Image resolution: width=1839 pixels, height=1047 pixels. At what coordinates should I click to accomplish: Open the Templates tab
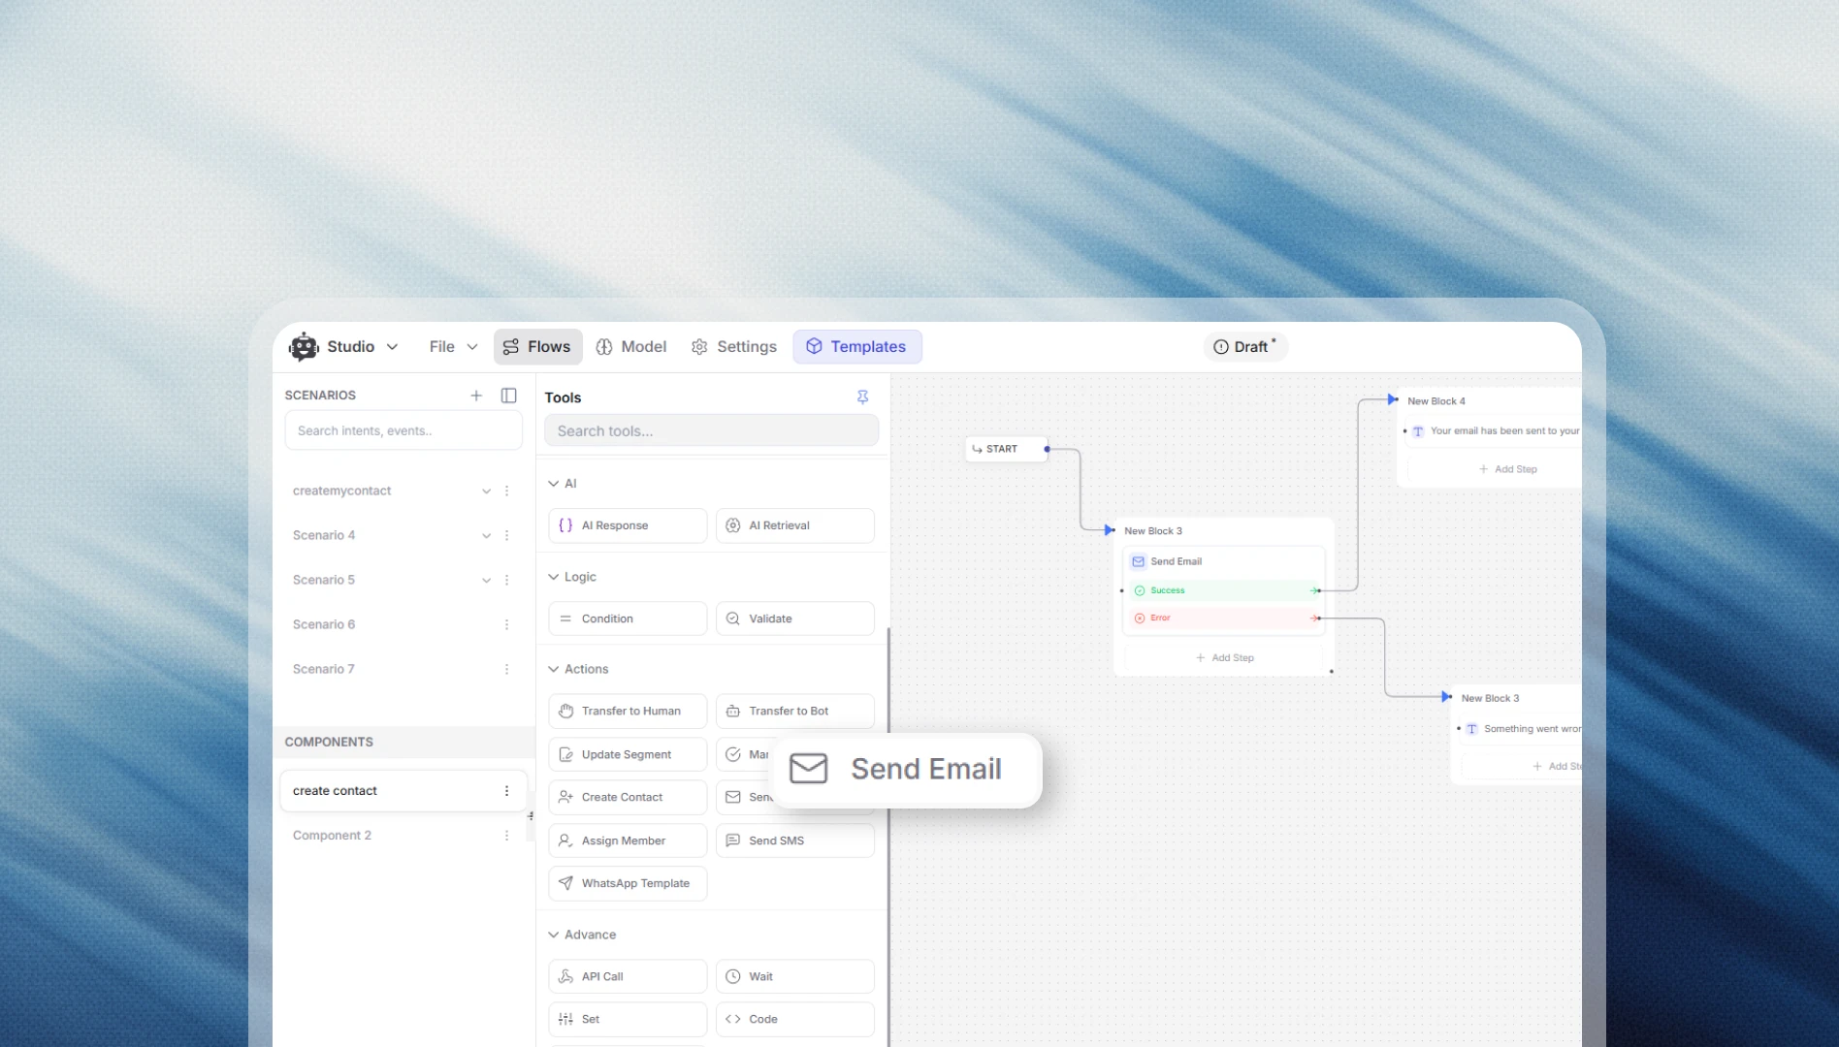point(856,346)
